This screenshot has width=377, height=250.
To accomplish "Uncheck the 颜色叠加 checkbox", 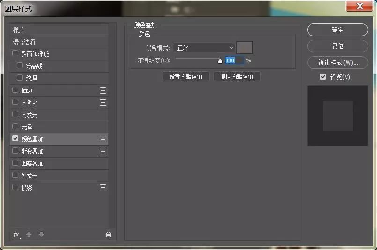I will 15,139.
